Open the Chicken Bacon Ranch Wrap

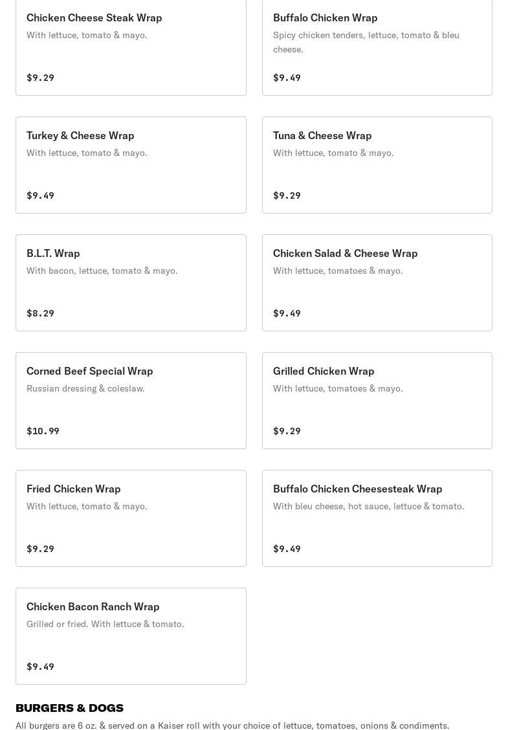coord(131,636)
